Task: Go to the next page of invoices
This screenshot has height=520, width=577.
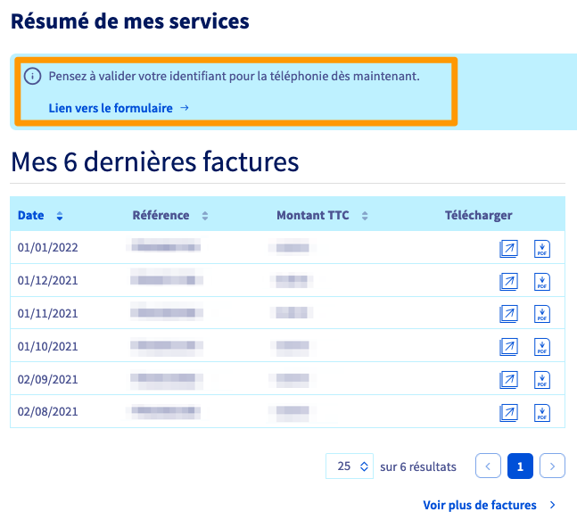Action: click(x=553, y=466)
